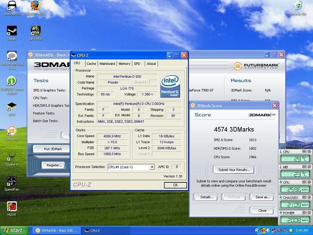Open the Recycle Bin
The height and width of the screenshot is (235, 313).
(x=298, y=8)
